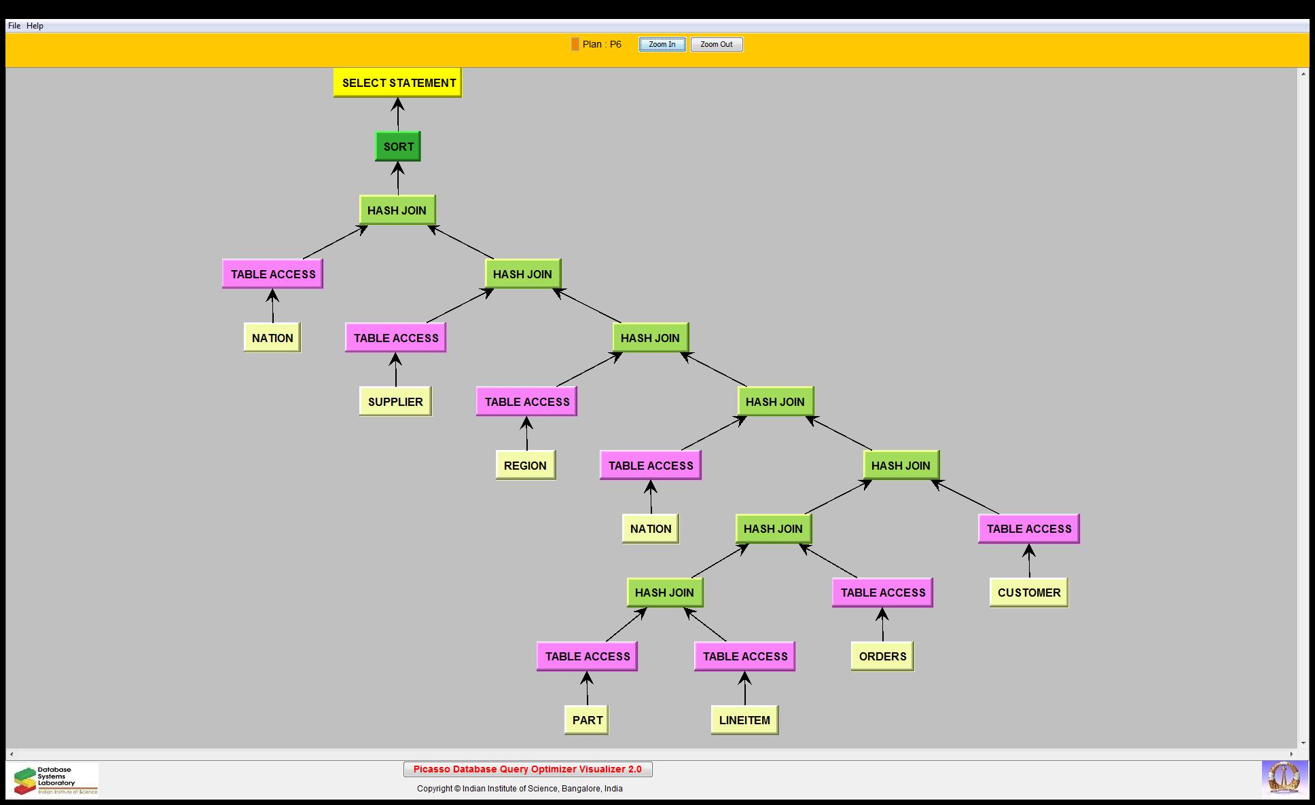Click the vertical scrollbar down arrow

click(1303, 743)
